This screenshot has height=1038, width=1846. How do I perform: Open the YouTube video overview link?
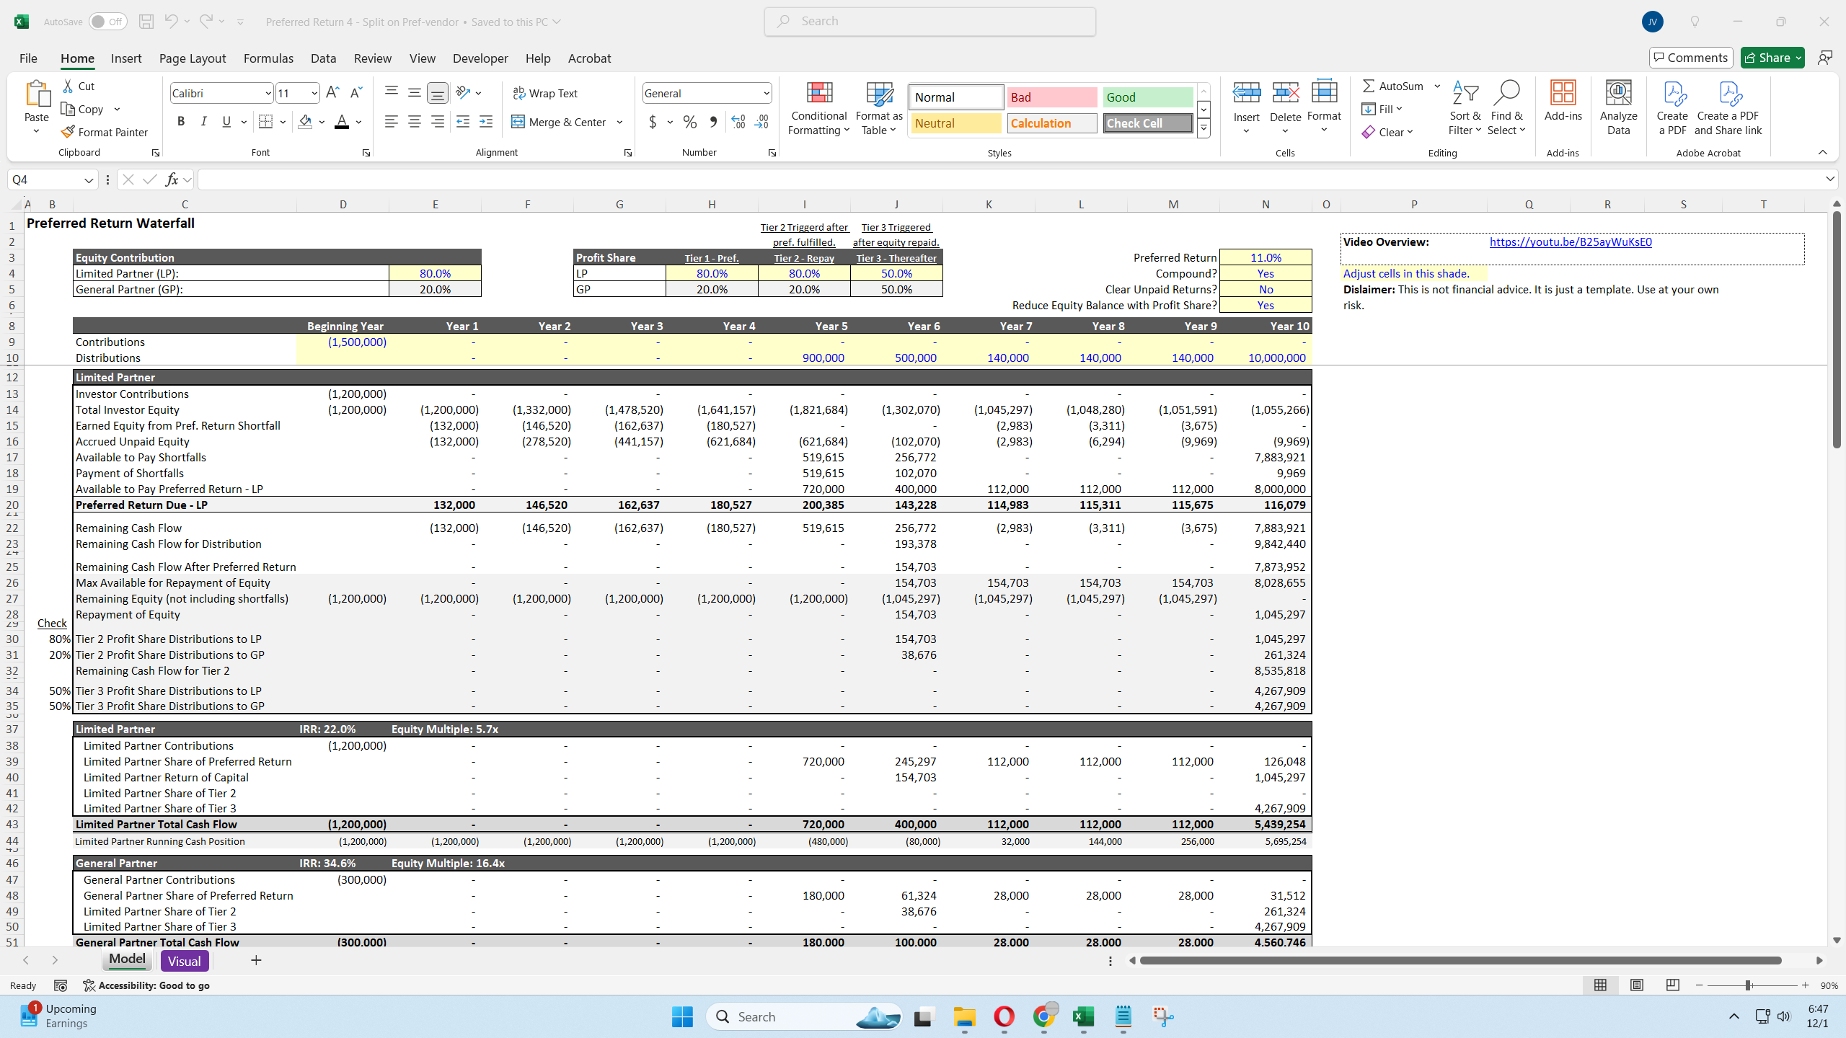(x=1571, y=242)
